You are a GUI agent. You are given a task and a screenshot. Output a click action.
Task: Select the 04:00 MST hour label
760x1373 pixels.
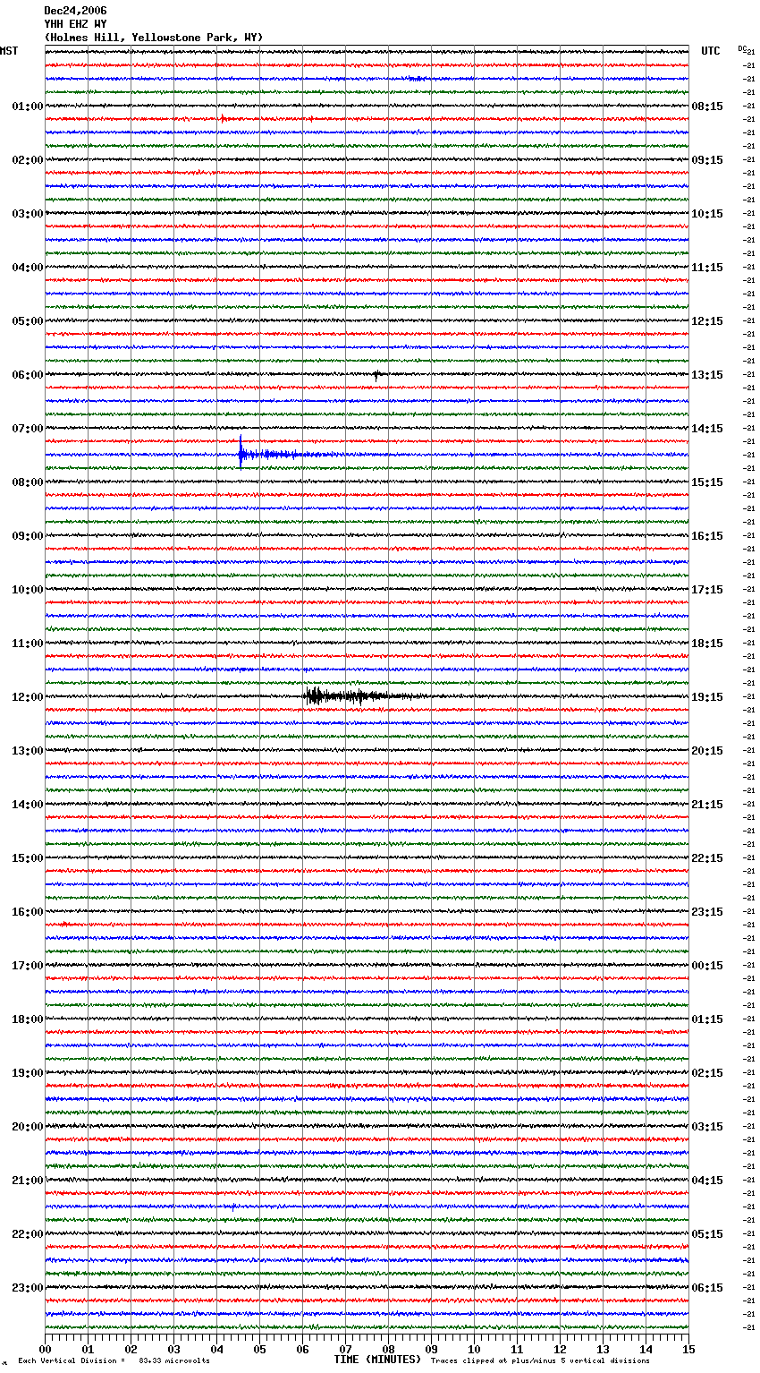coord(28,268)
